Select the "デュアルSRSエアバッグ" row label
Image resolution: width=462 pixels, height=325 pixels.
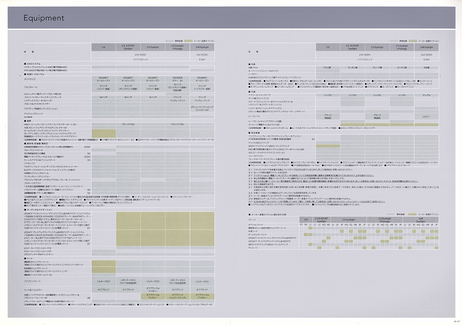tap(259, 143)
